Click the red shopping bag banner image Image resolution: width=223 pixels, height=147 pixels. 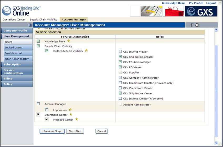tap(173, 11)
